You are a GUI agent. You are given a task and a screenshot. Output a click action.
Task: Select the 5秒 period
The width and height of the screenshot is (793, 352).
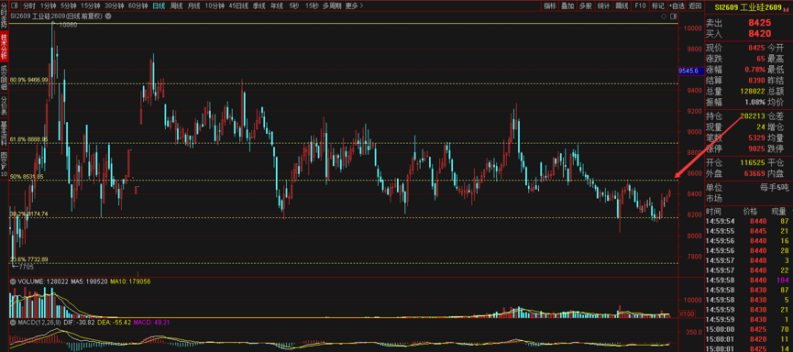coord(294,6)
